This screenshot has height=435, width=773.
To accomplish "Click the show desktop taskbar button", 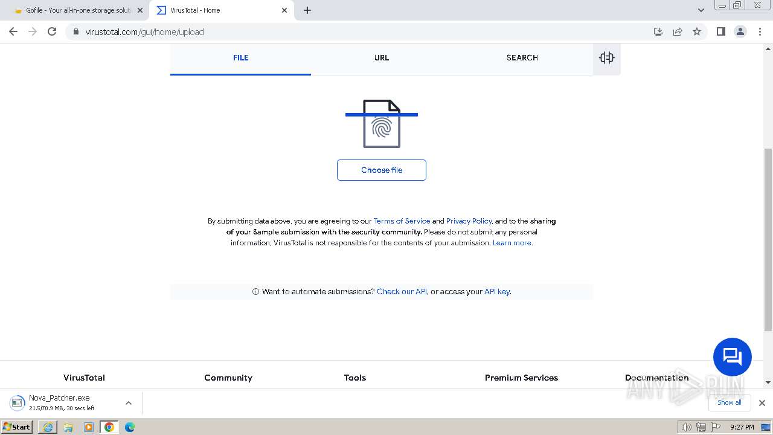I will [x=767, y=427].
